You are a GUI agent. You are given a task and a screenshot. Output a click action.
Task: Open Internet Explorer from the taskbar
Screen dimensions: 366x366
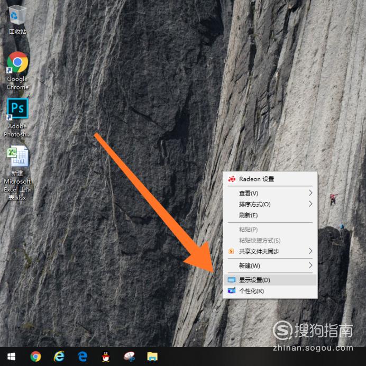59,356
